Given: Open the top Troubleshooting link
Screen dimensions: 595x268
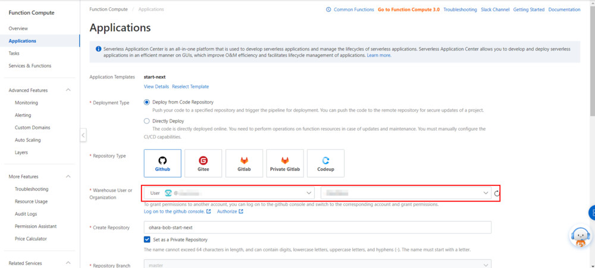Looking at the screenshot, I should point(460,10).
